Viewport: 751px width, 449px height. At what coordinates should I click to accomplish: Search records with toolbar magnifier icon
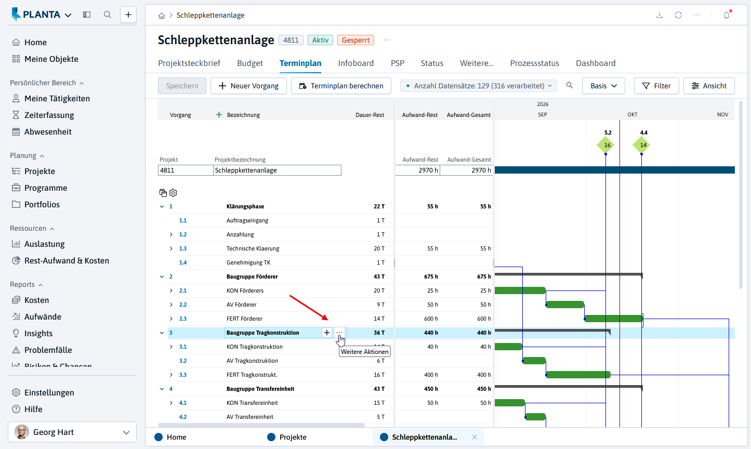(570, 86)
